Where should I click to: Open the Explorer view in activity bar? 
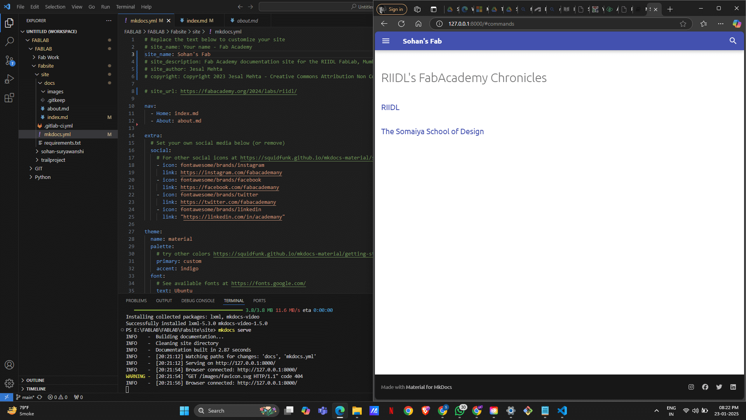tap(9, 23)
